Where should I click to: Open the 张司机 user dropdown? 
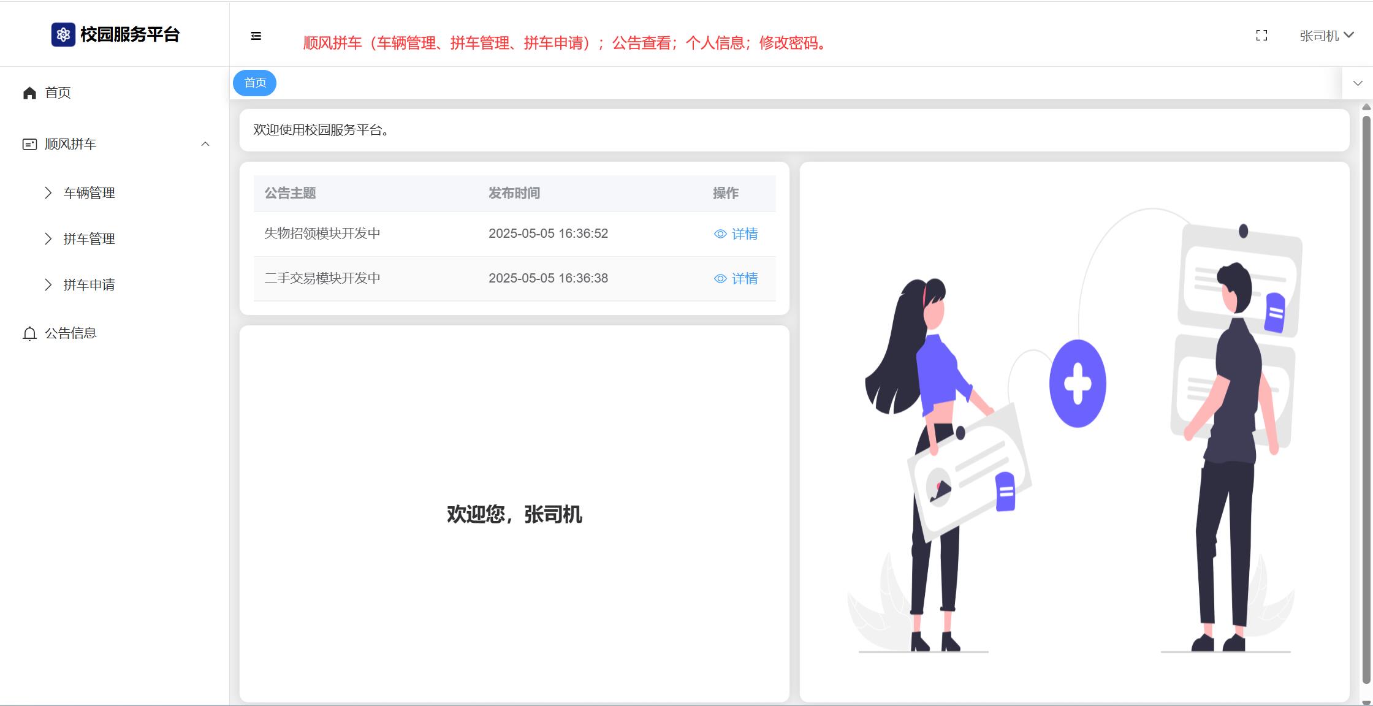[1326, 36]
